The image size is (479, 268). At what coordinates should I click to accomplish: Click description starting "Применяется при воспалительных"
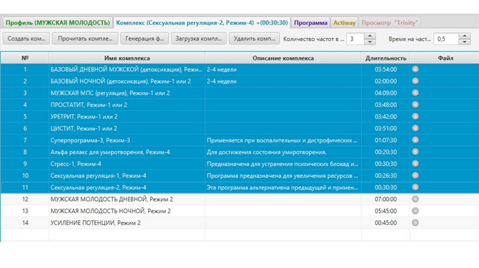[282, 140]
